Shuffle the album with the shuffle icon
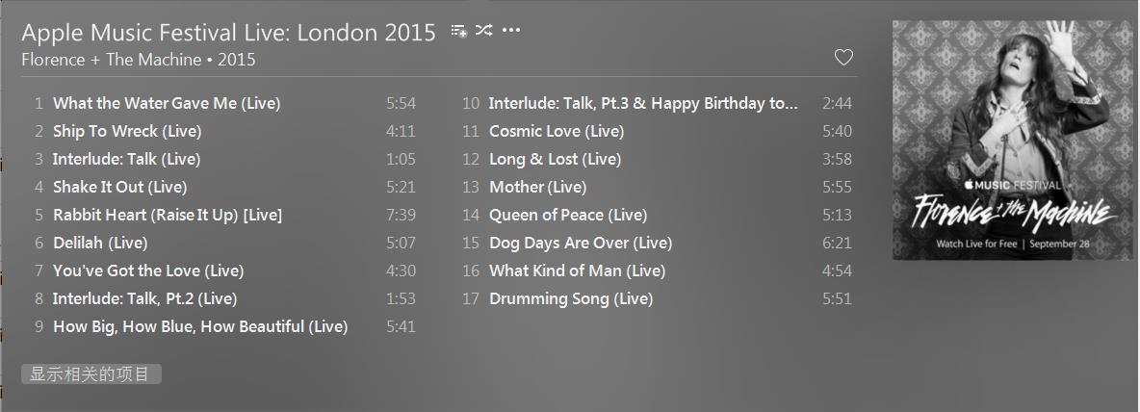The height and width of the screenshot is (412, 1140). [x=483, y=31]
